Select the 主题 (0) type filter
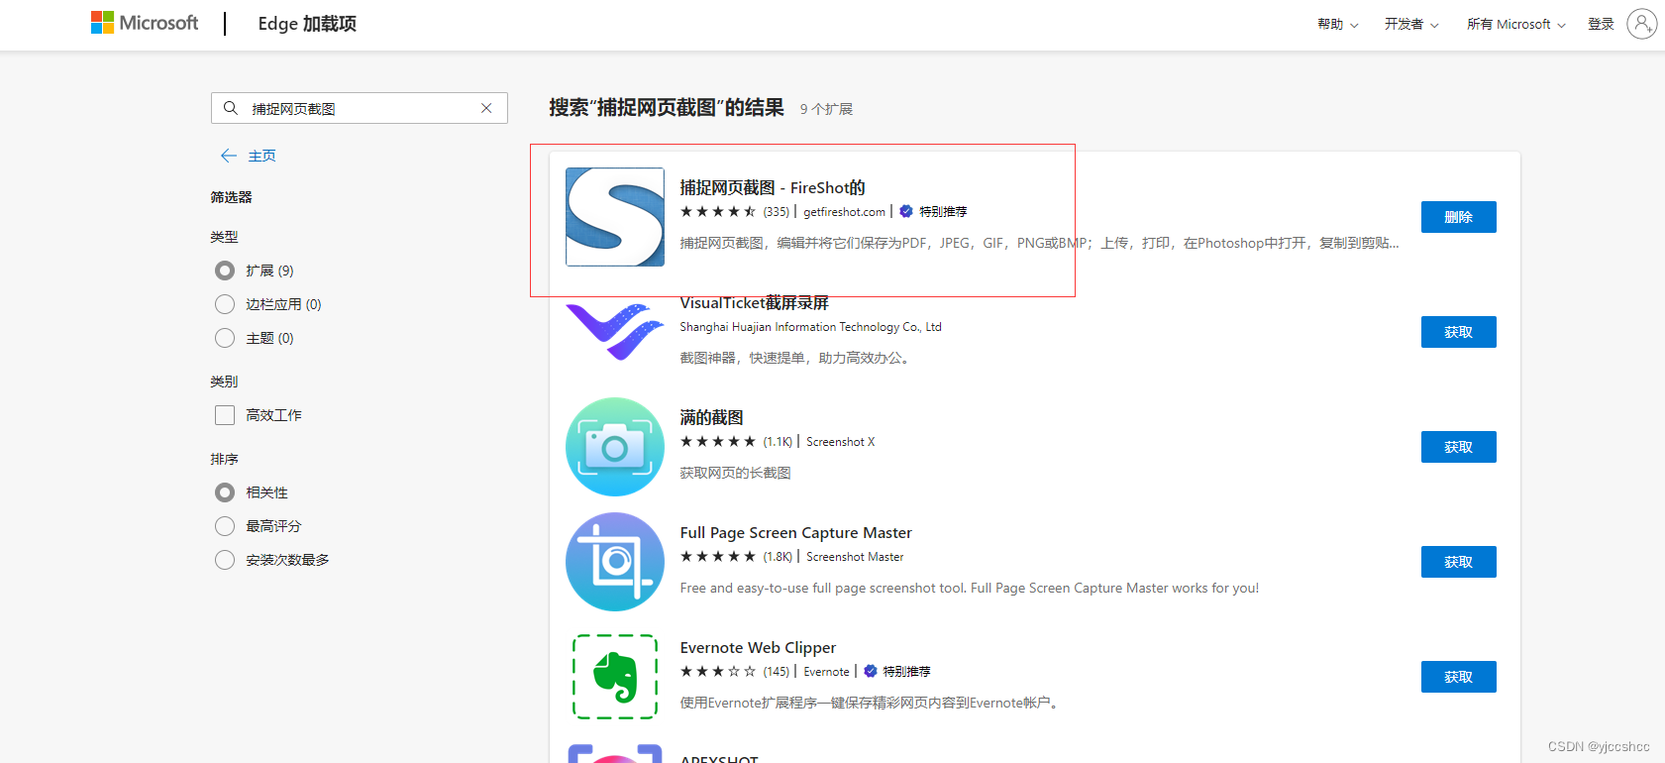1665x763 pixels. pos(225,338)
